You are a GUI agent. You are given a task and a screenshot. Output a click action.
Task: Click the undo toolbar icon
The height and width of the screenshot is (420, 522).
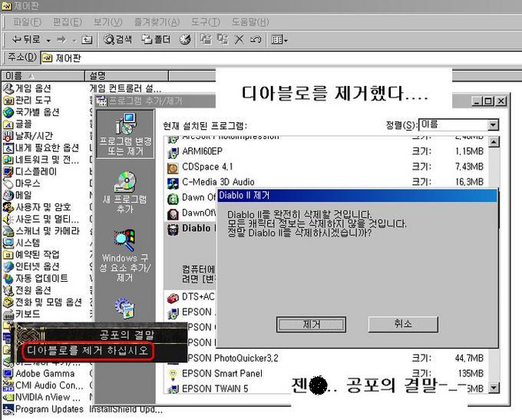coord(256,40)
